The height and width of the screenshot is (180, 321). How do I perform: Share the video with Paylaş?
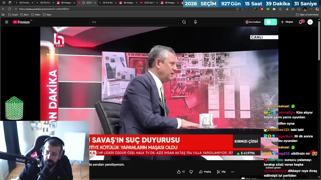[205, 172]
